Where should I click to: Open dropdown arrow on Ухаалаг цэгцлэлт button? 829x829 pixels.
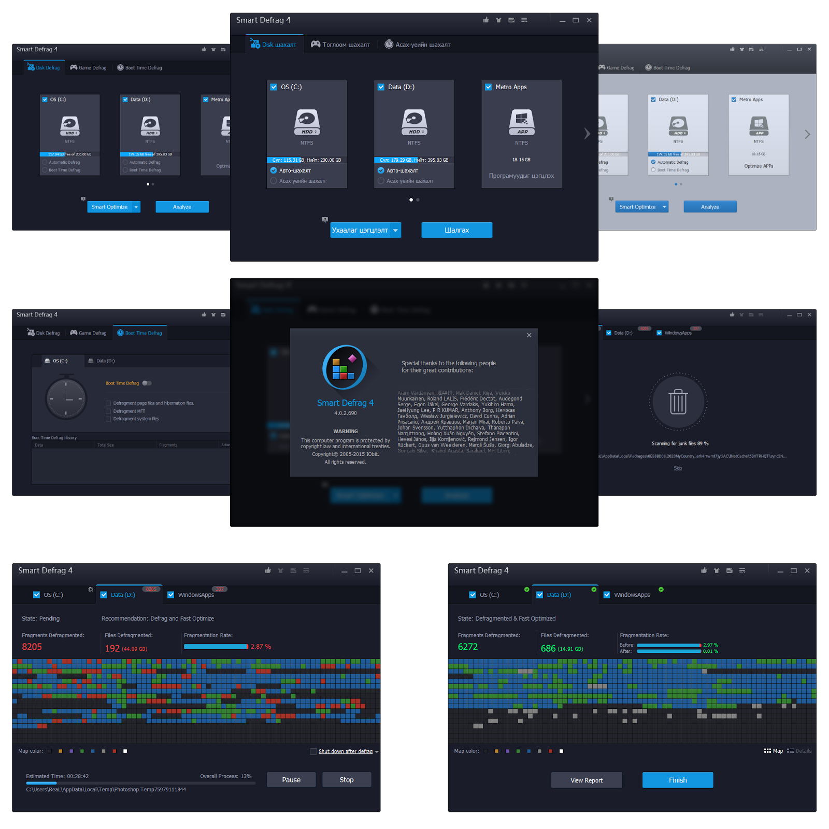click(x=396, y=230)
